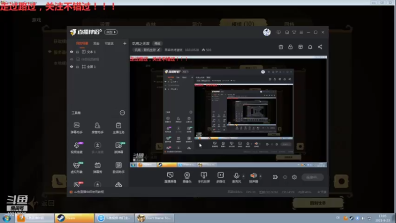Toggle the lock on 文本 1

click(78, 52)
